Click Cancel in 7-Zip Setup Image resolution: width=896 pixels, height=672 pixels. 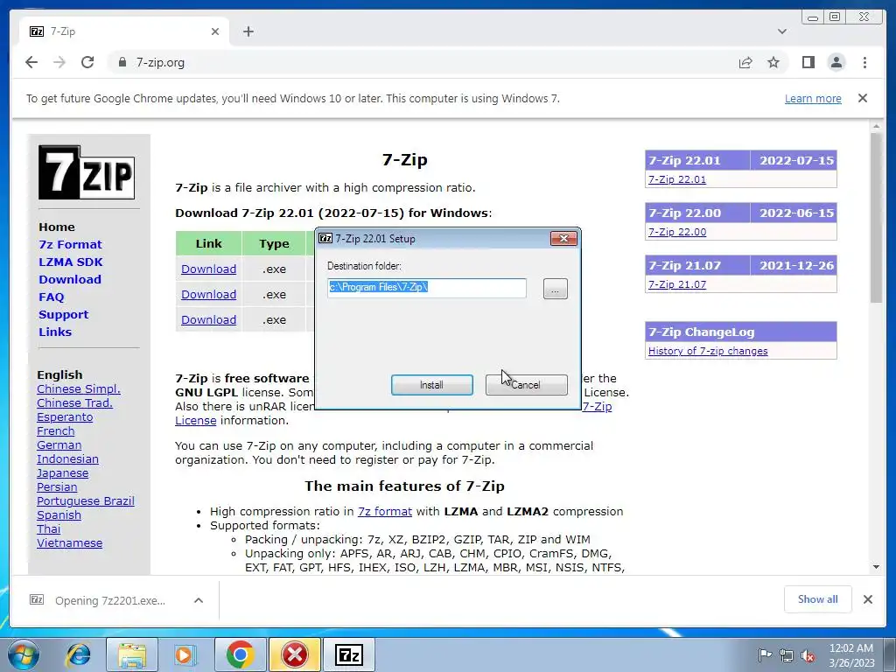(526, 385)
